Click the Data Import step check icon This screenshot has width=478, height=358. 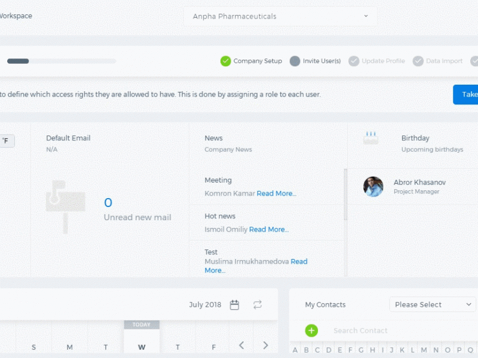pos(418,61)
